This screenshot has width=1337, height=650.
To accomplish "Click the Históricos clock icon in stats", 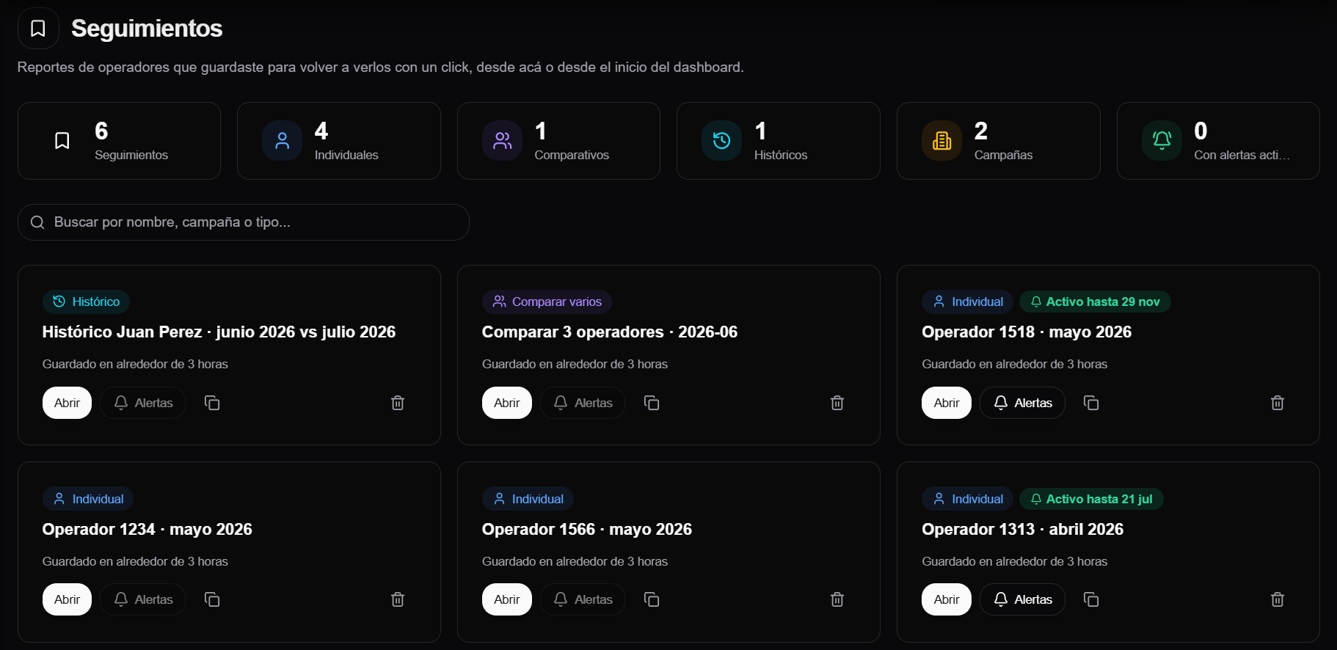I will point(722,141).
